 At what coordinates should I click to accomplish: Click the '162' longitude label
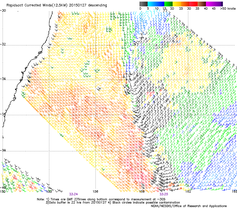[x=188, y=192]
